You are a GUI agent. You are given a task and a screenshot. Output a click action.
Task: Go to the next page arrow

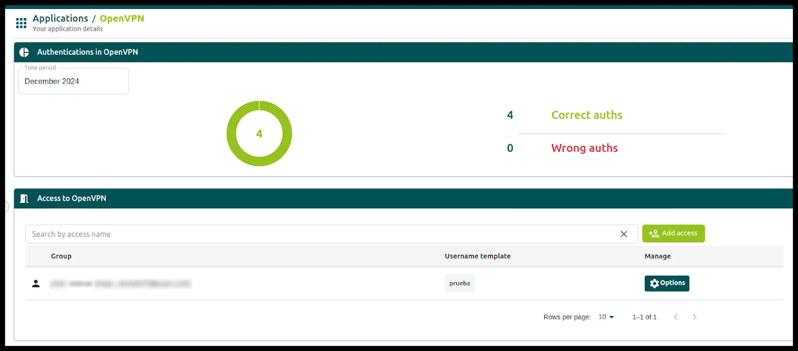coord(695,317)
